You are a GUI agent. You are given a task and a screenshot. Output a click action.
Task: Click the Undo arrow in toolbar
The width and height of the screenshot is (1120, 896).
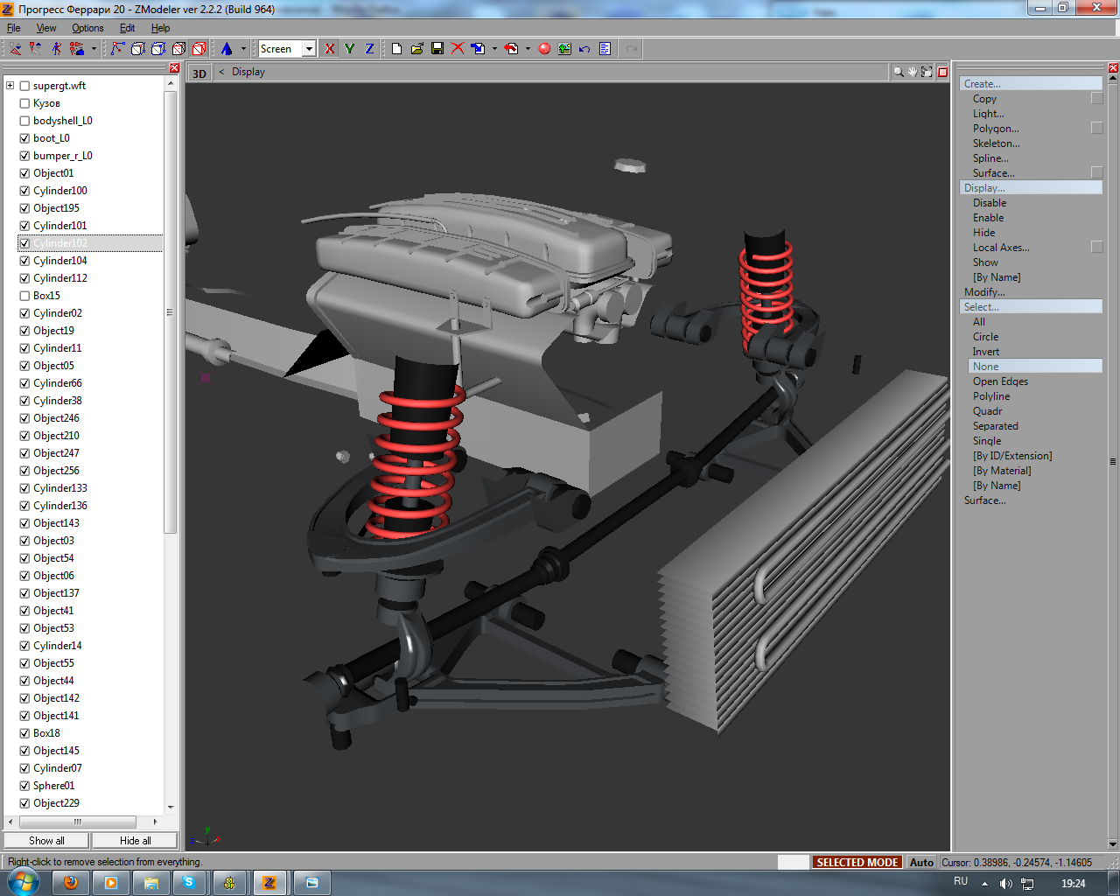click(x=584, y=49)
